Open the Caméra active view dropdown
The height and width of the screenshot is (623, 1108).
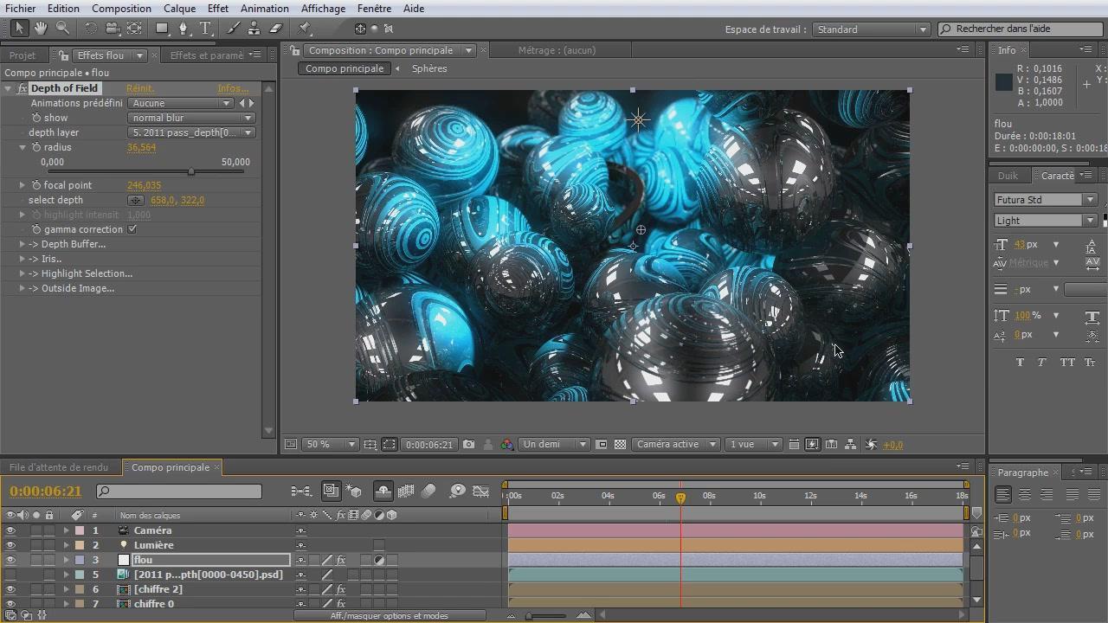[x=675, y=445]
